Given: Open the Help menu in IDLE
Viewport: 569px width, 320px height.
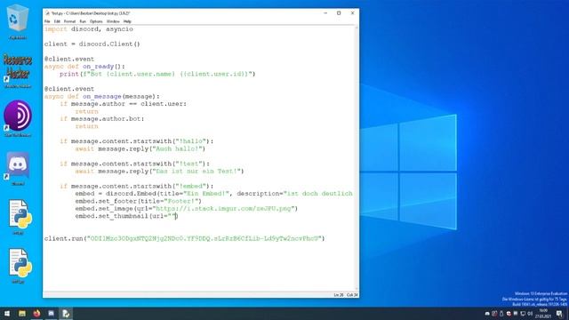Looking at the screenshot, I should pos(127,21).
